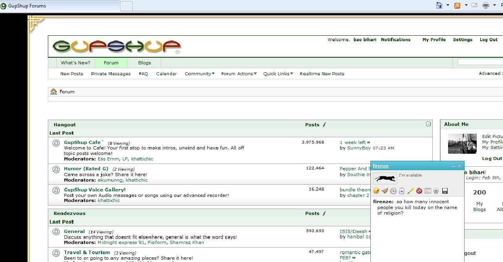Click the search input field

480,62
